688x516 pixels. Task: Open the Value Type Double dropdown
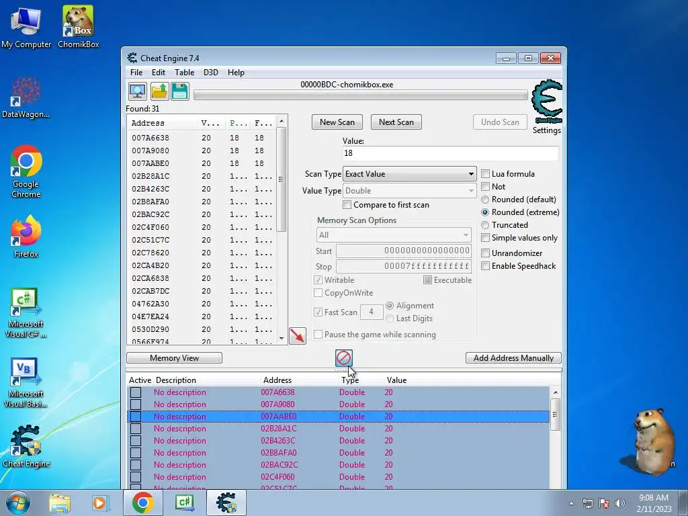pyautogui.click(x=409, y=191)
